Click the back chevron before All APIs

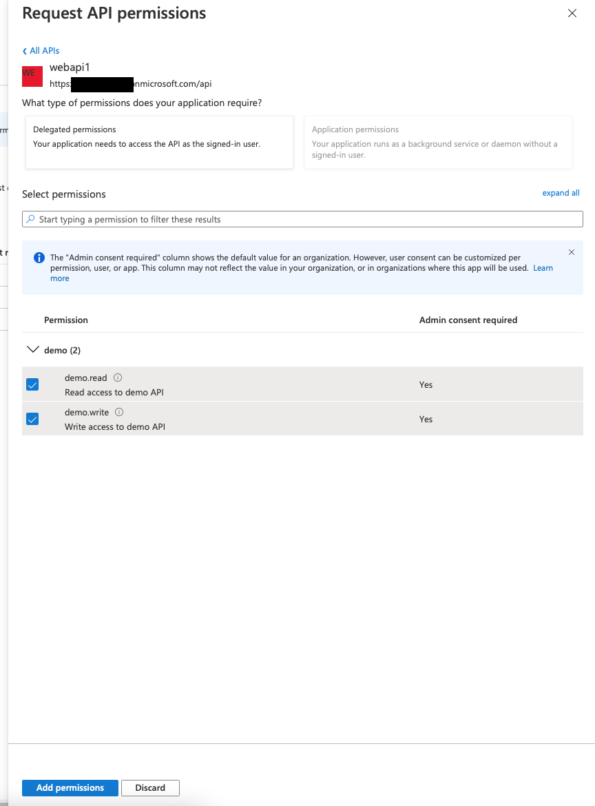25,50
